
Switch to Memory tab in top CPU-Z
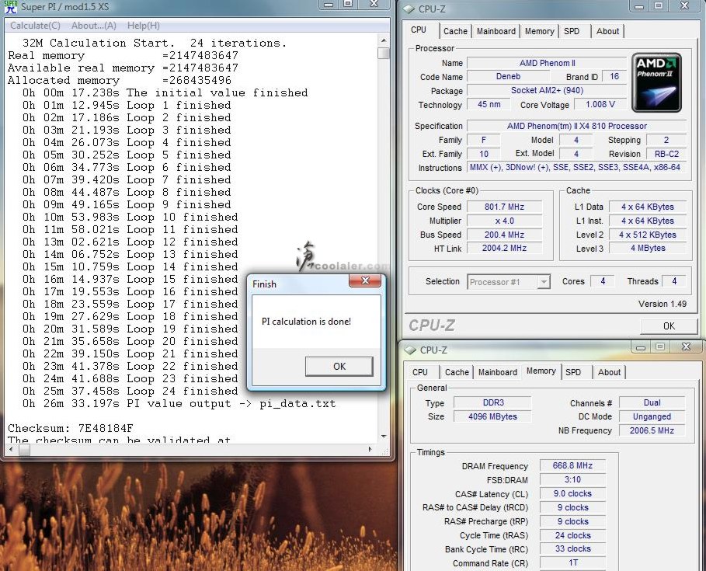point(539,31)
